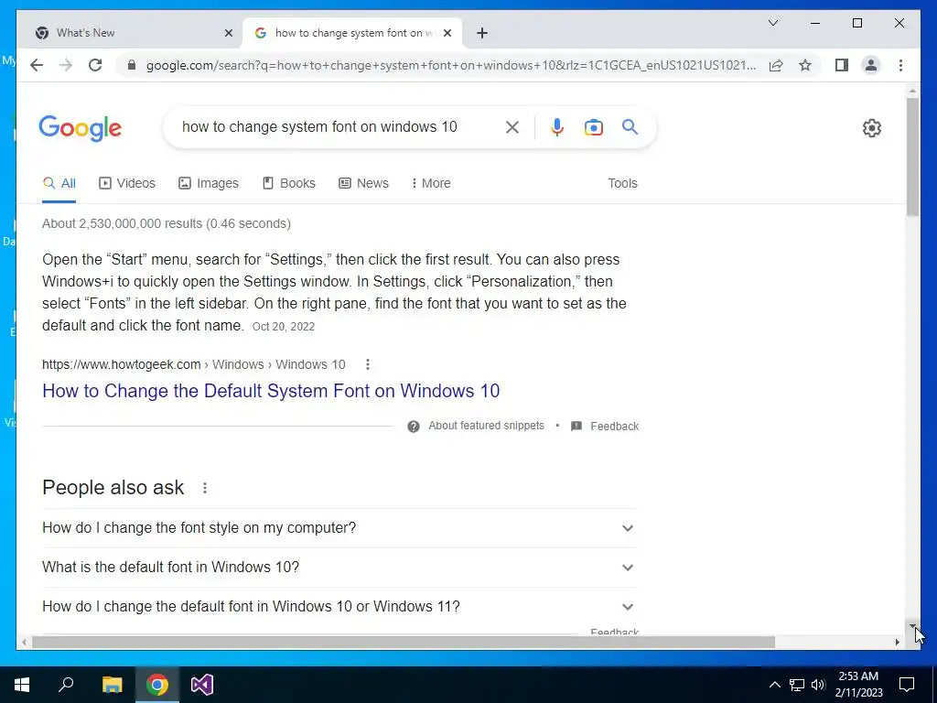Close the Google search results tab

tap(447, 33)
